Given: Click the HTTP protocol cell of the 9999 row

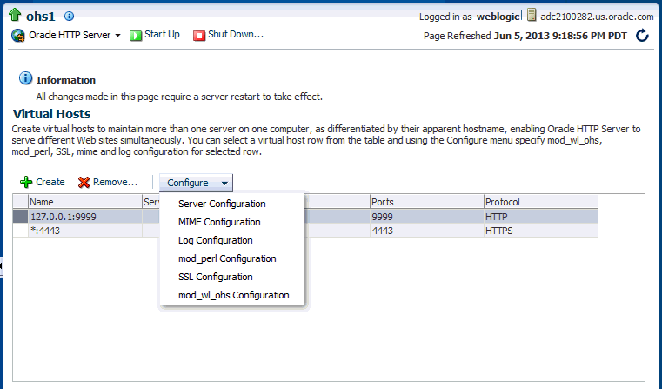Looking at the screenshot, I should (541, 217).
